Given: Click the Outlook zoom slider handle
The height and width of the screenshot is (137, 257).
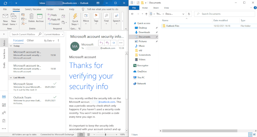Looking at the screenshot, I should pos(105,134).
